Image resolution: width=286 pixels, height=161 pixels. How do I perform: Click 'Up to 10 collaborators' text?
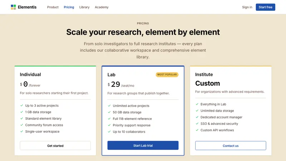pyautogui.click(x=129, y=132)
